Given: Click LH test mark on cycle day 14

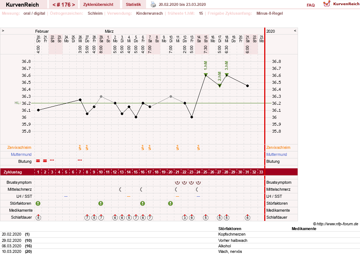Looking at the screenshot, I should pos(128,196).
